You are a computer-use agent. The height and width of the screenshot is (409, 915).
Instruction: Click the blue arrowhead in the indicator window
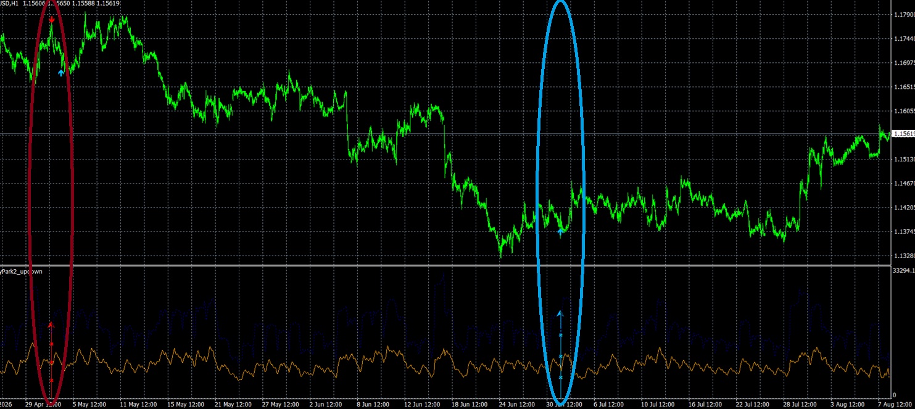pos(560,314)
